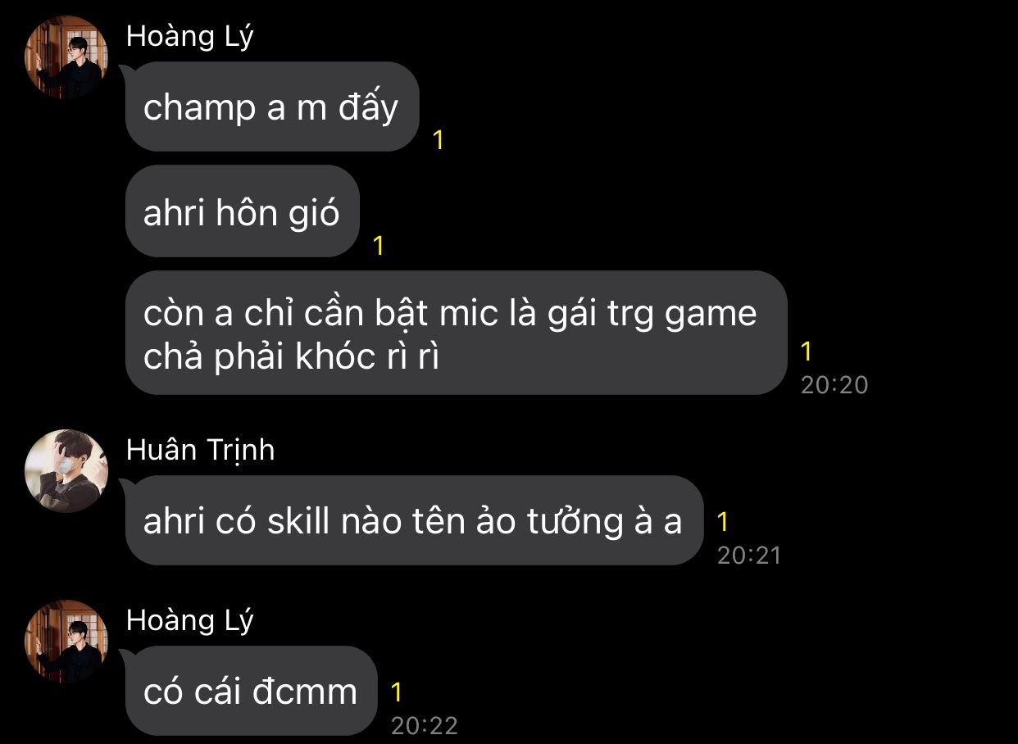Click sender name Hoàng Lý at top

pos(190,37)
